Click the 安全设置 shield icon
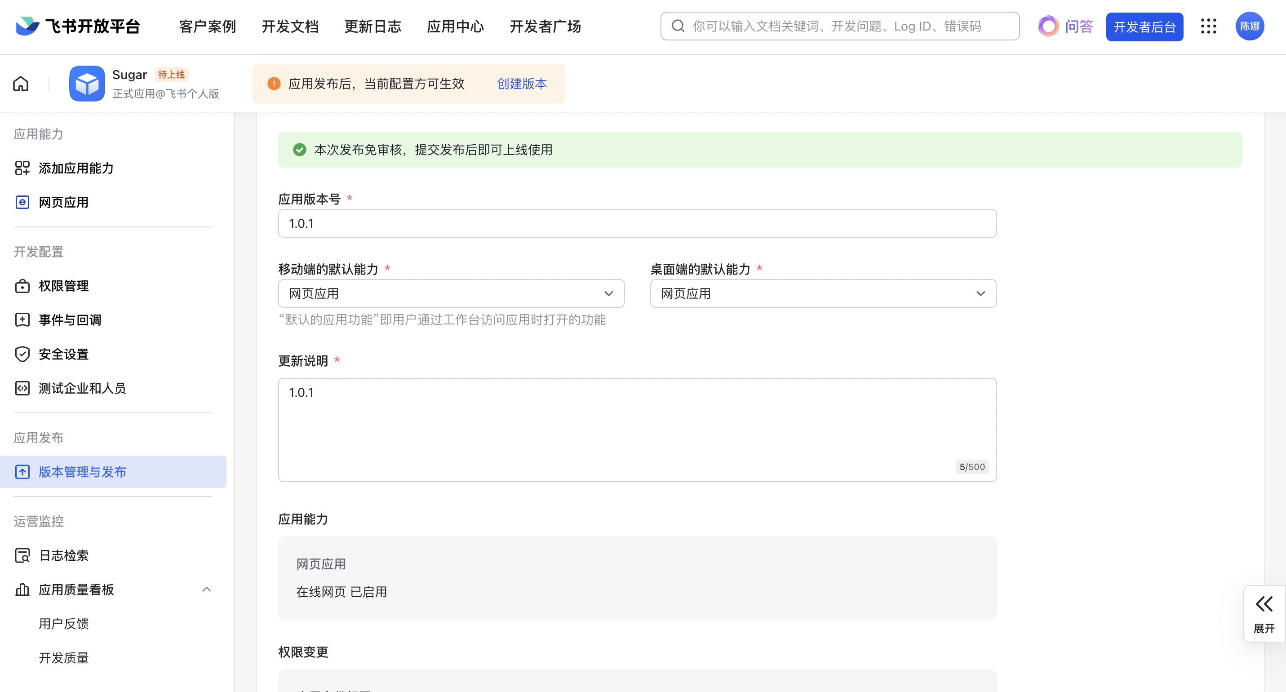The width and height of the screenshot is (1286, 692). tap(22, 354)
